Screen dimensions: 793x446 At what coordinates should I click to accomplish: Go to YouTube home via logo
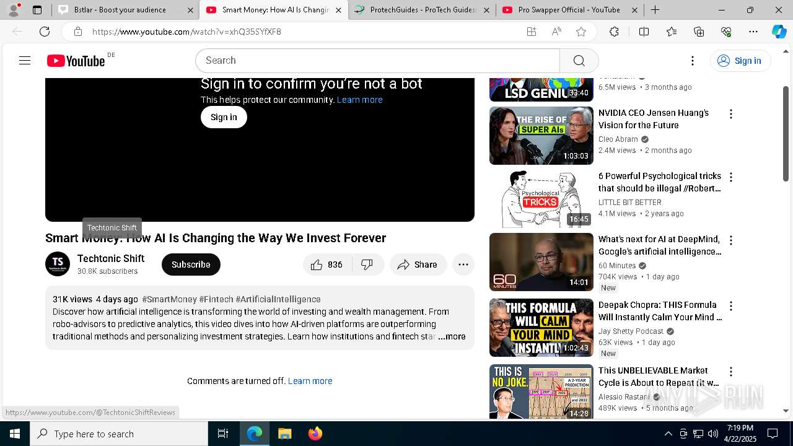click(x=76, y=61)
